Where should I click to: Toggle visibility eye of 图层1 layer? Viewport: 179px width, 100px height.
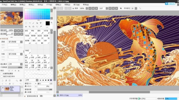coord(3,88)
